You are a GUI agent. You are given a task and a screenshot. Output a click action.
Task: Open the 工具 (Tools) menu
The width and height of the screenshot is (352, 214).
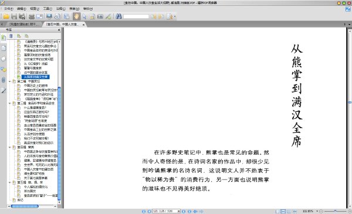(48, 9)
